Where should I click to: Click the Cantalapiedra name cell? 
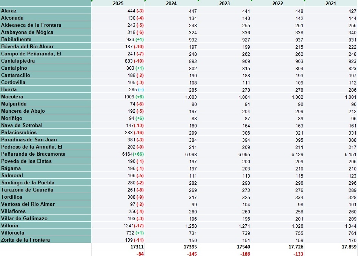[x=45, y=61]
